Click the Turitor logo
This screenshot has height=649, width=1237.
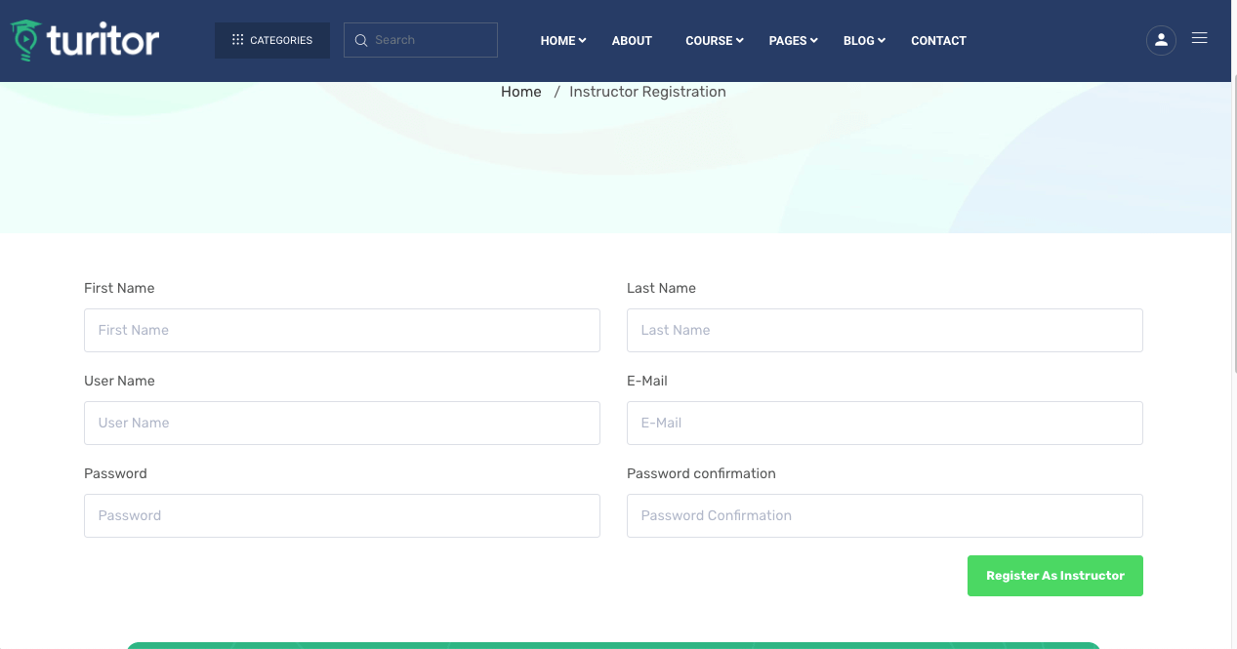(x=84, y=40)
